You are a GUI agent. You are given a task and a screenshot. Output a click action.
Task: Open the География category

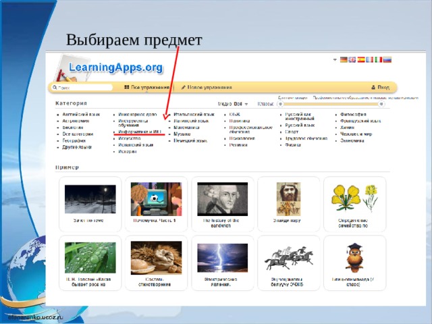pos(74,140)
